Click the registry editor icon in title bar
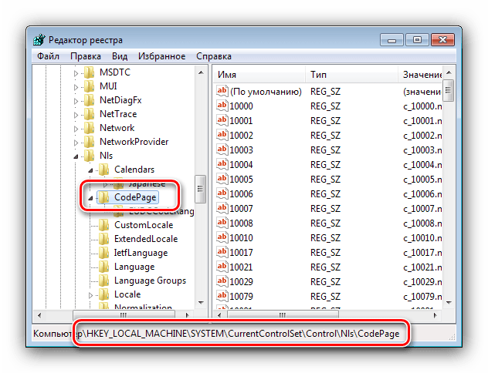 [39, 40]
